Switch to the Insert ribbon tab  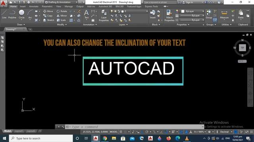click(23, 6)
